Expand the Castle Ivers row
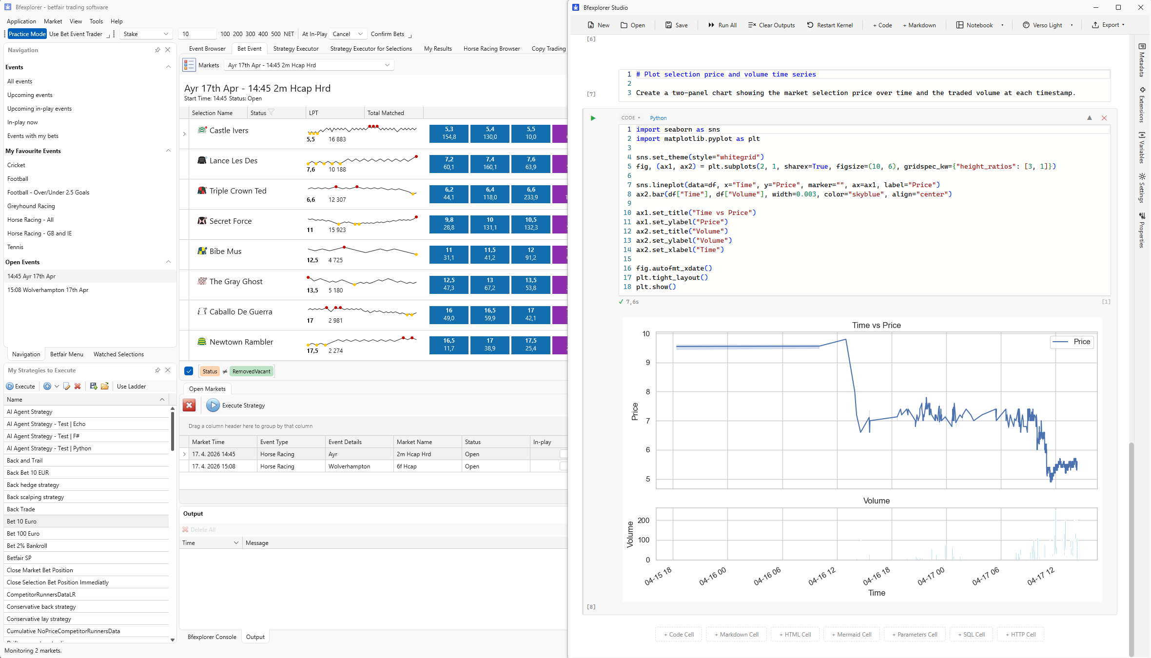1151x658 pixels. pyautogui.click(x=184, y=134)
